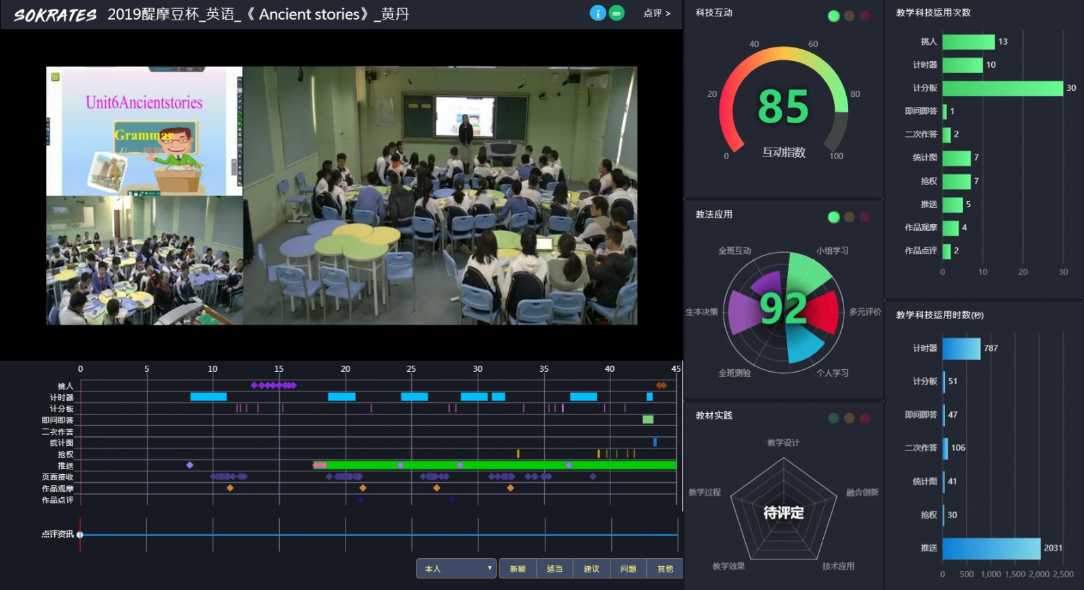Screen dimensions: 1084x590
Task: Click the 其他 button
Action: point(665,568)
